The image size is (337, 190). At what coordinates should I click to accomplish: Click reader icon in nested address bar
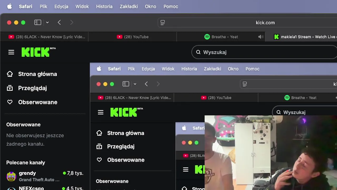pos(245,84)
